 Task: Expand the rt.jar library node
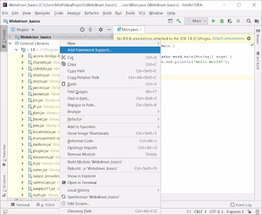[23, 164]
